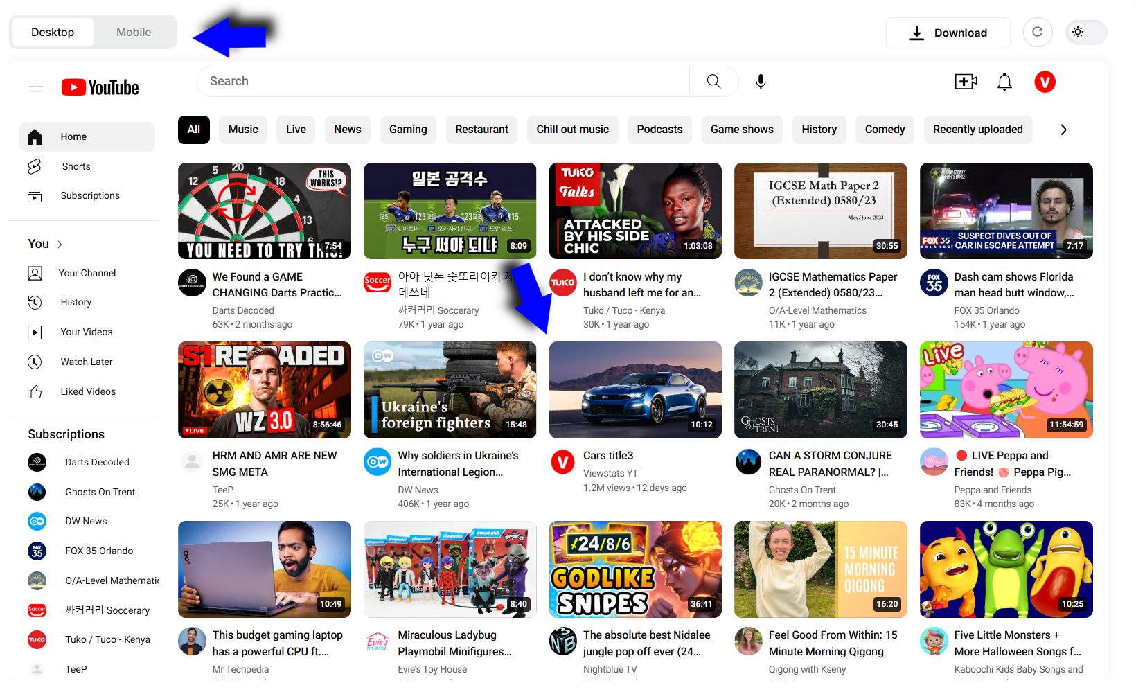Image resolution: width=1136 pixels, height=692 pixels.
Task: Open the account avatar menu
Action: [x=1045, y=82]
